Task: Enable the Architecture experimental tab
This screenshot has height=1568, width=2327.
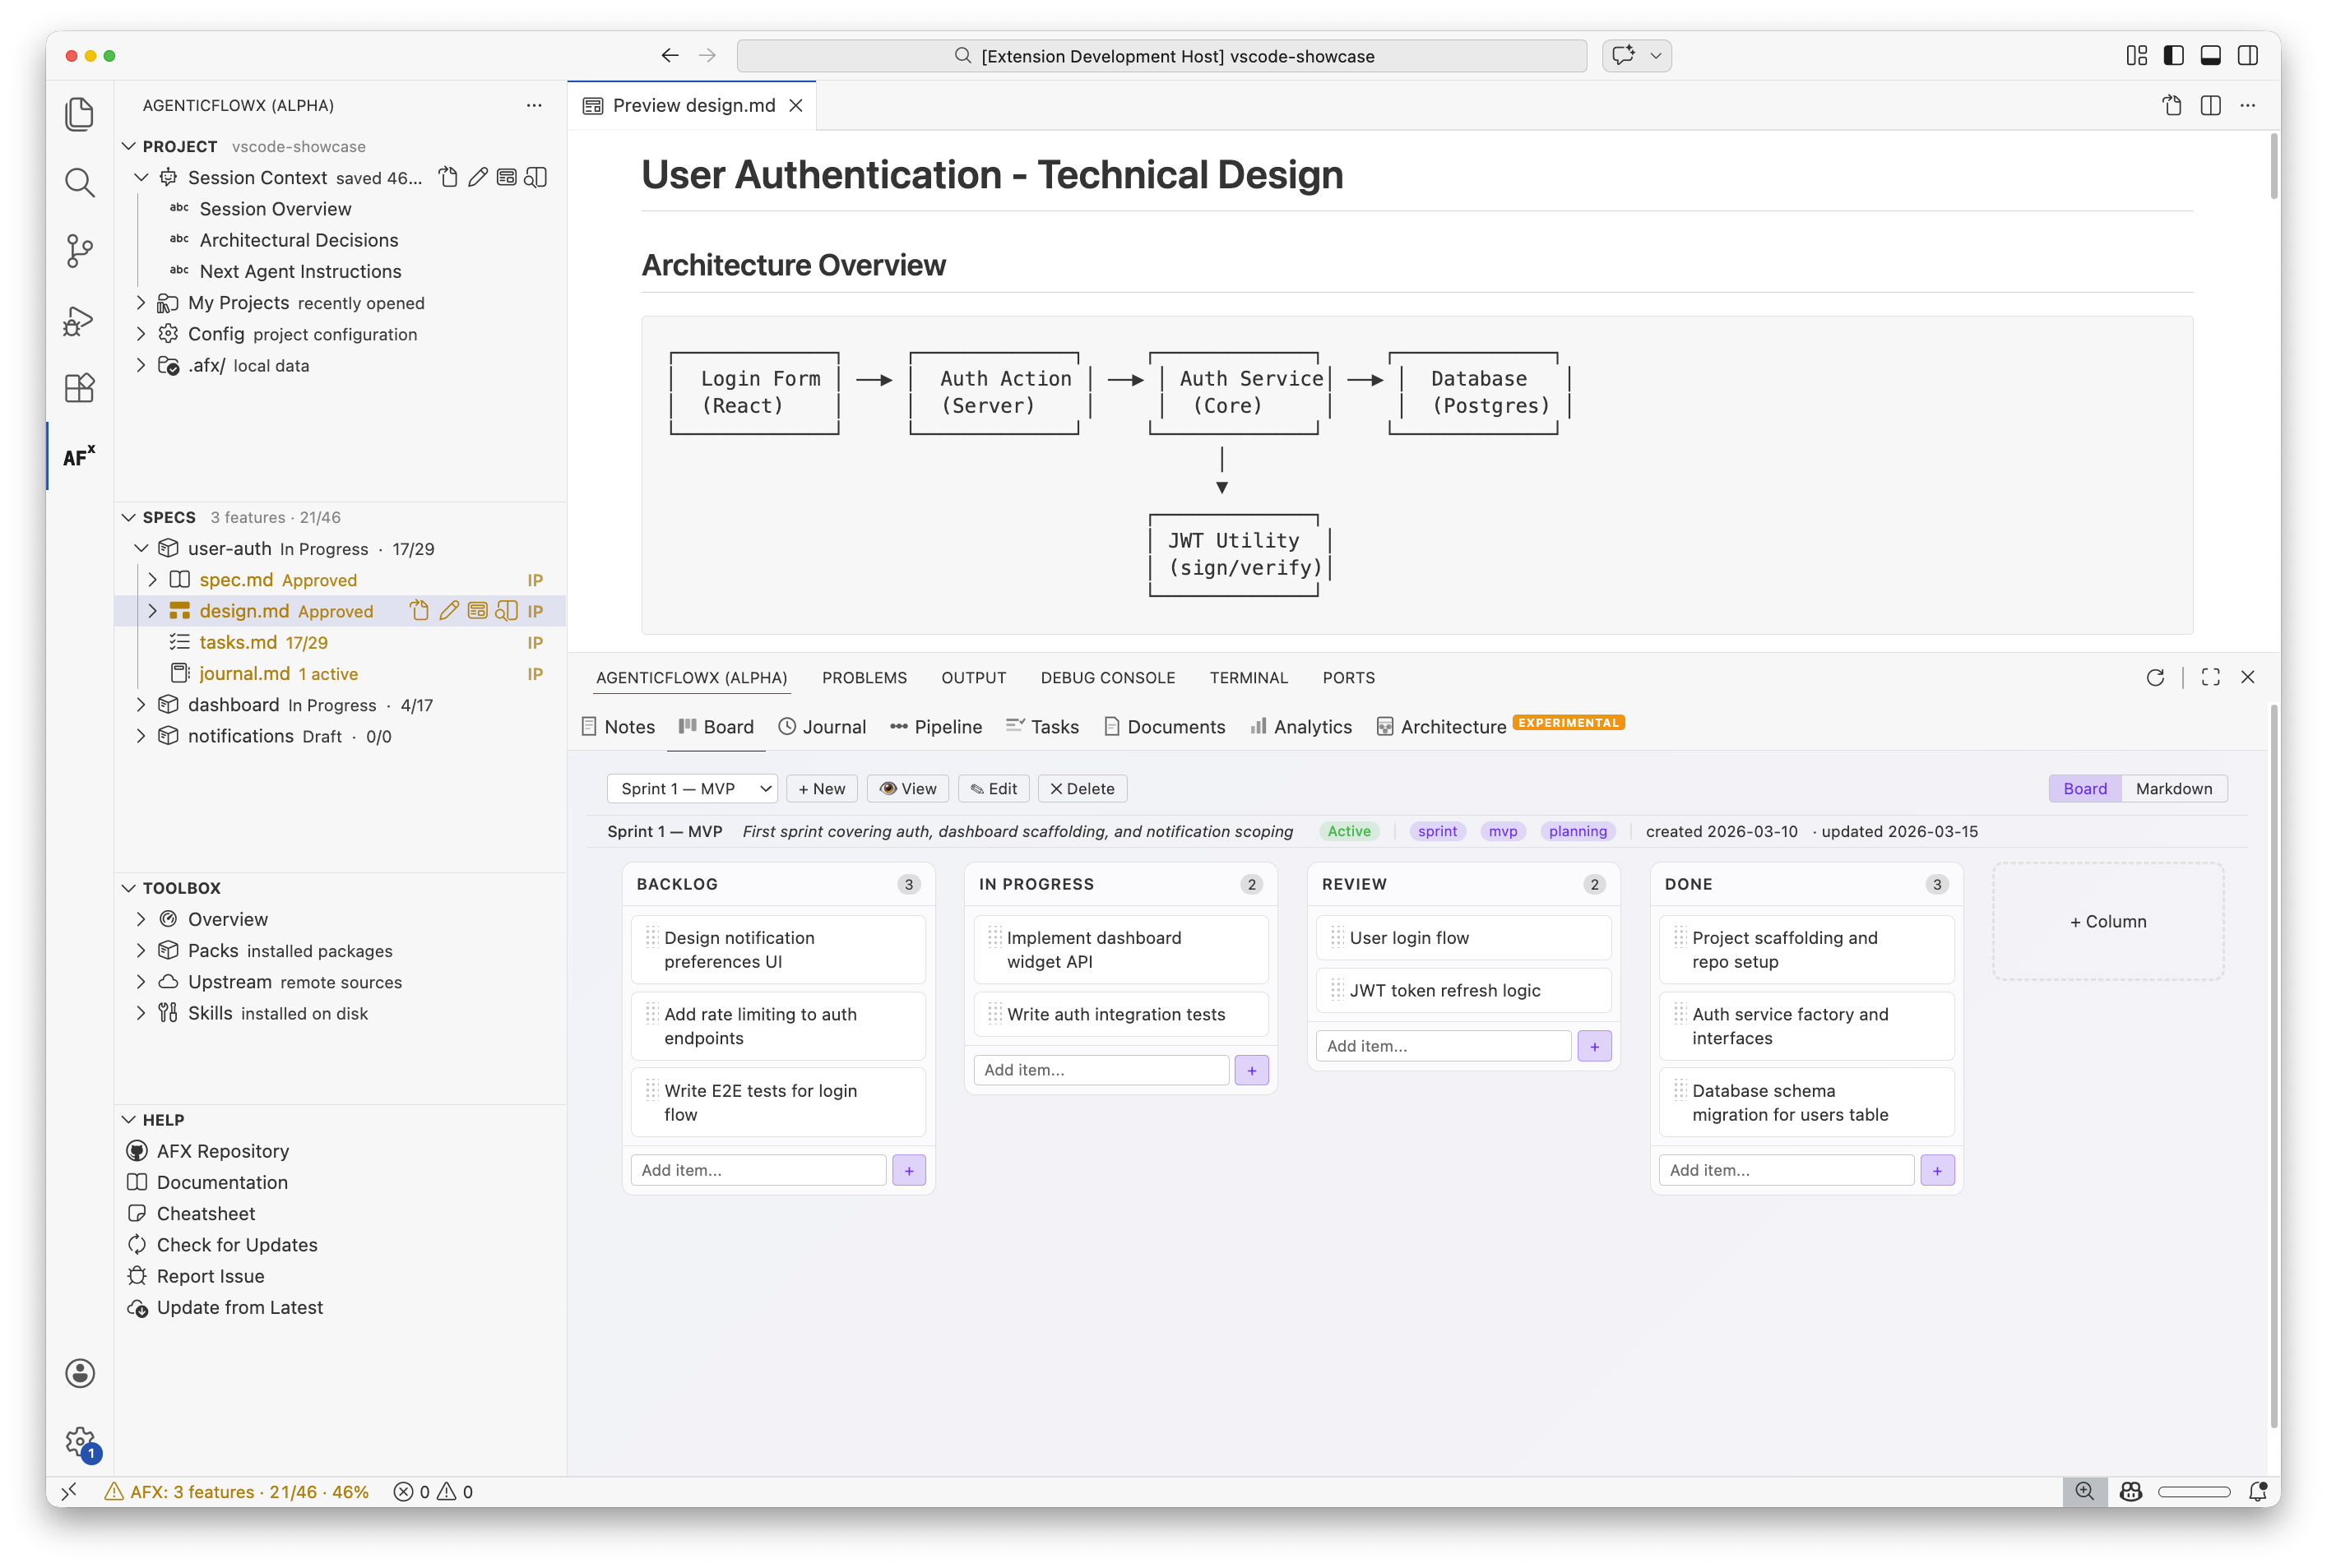Action: click(x=1452, y=727)
